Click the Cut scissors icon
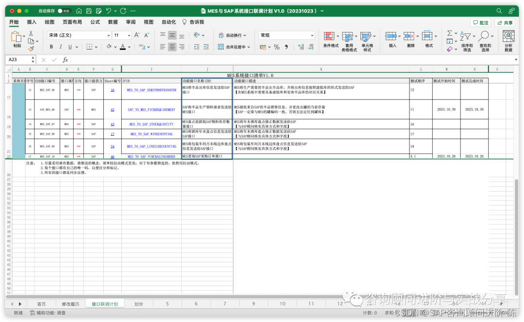Screen dimensions: 524x322 (x=31, y=33)
